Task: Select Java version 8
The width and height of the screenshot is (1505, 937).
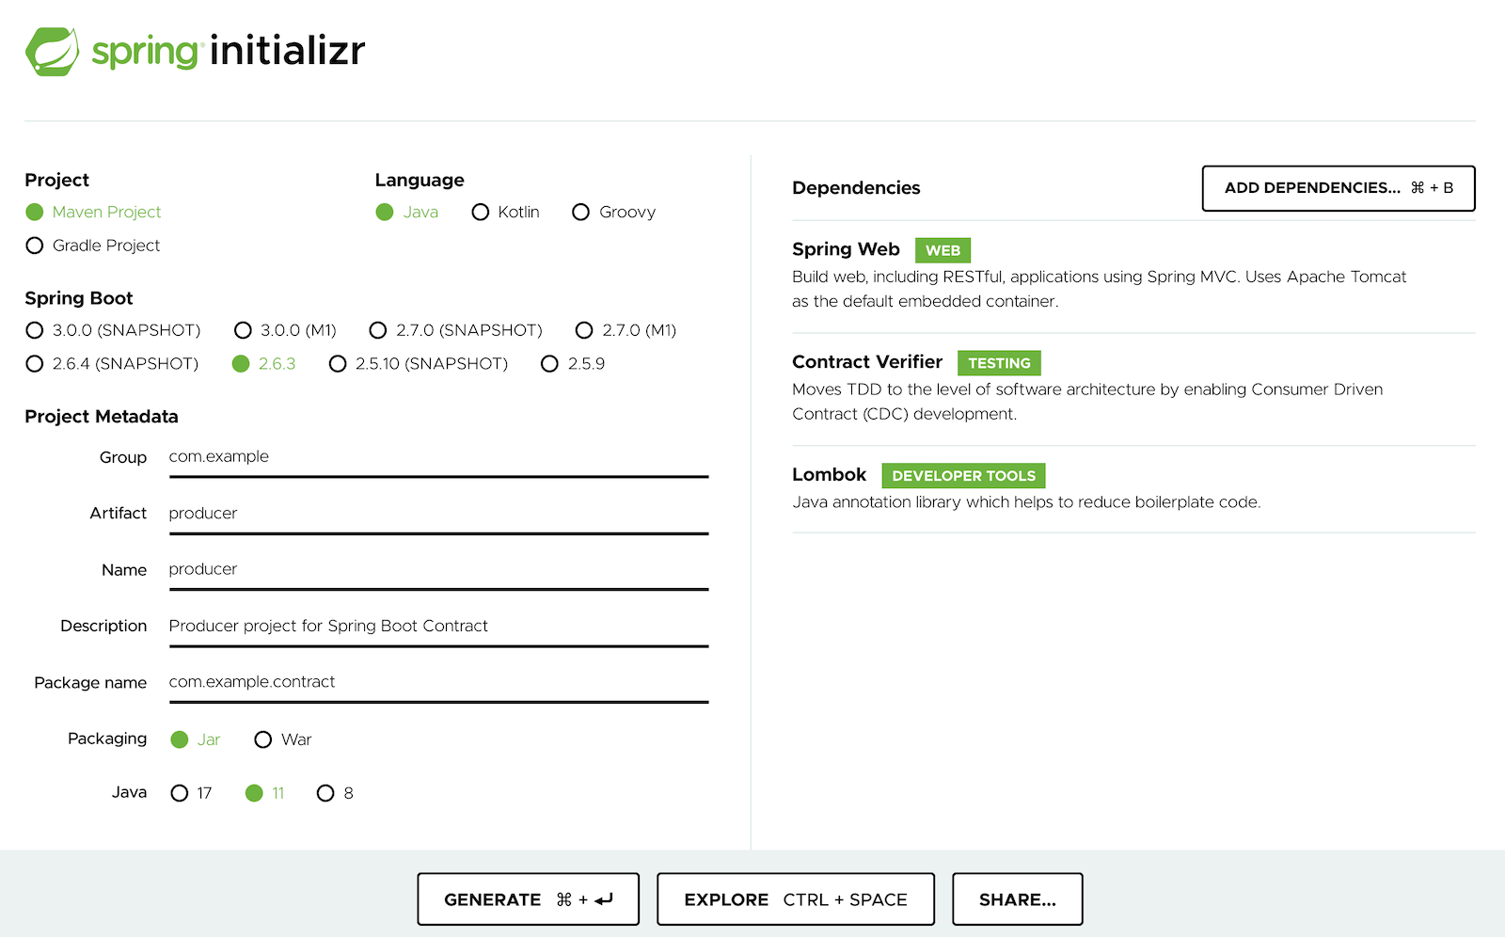Action: click(x=325, y=793)
